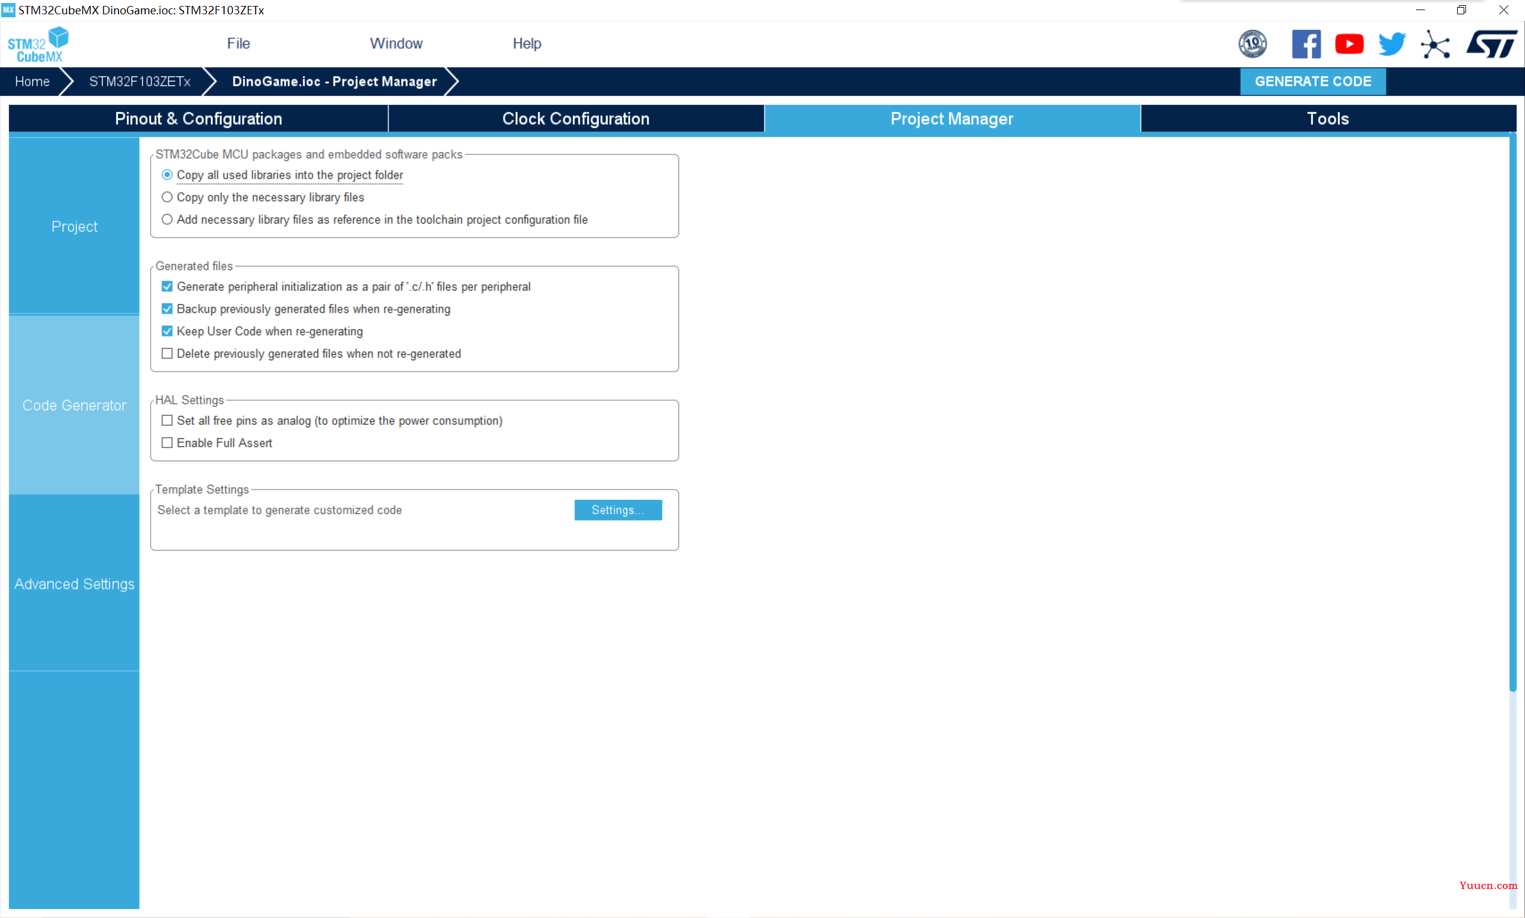Click the Twitter social icon

pyautogui.click(x=1392, y=43)
